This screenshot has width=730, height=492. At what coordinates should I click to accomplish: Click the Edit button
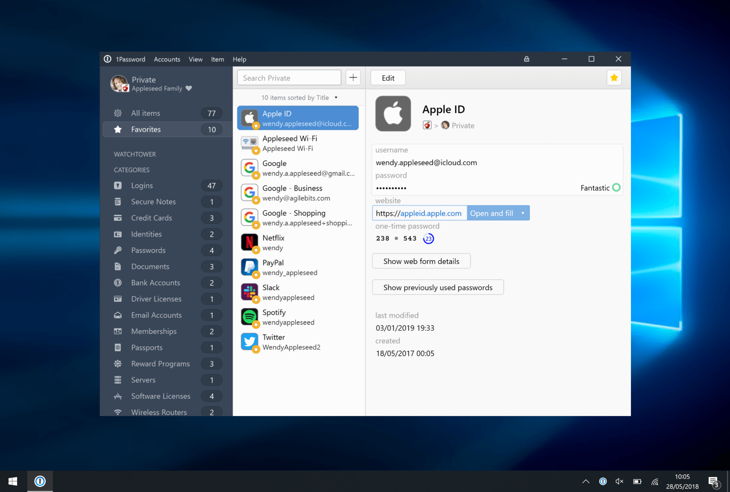click(388, 78)
